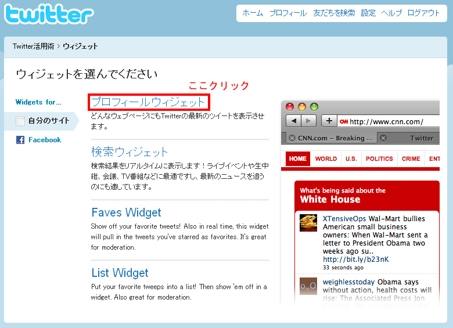Click the CNN address bar in preview
453x328 pixels.
[x=389, y=121]
